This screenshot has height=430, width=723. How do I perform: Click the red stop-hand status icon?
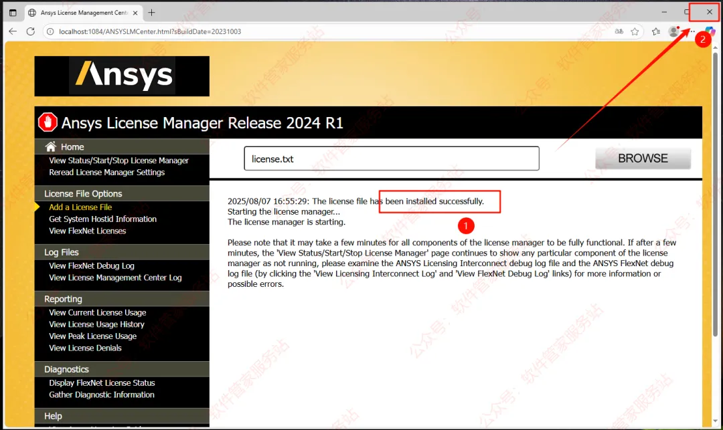[x=48, y=122]
